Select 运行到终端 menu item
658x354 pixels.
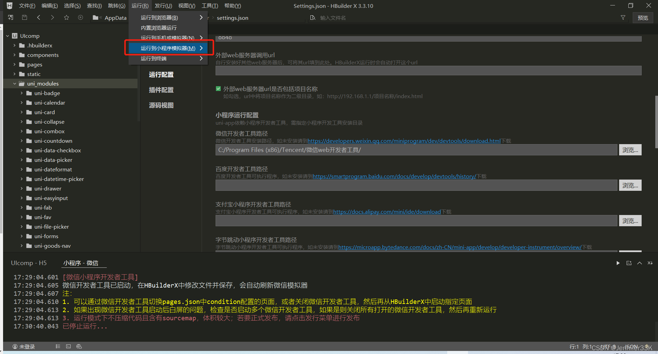click(x=168, y=58)
